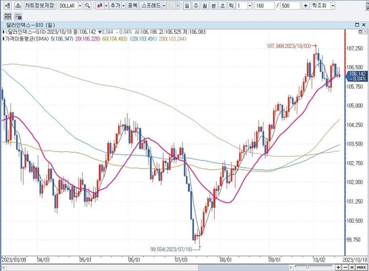369x271 pixels.
Task: Open the 퀵조회 dropdown
Action: [333, 5]
